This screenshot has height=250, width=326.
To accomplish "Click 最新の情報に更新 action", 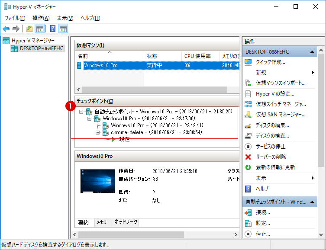I will 275,167.
